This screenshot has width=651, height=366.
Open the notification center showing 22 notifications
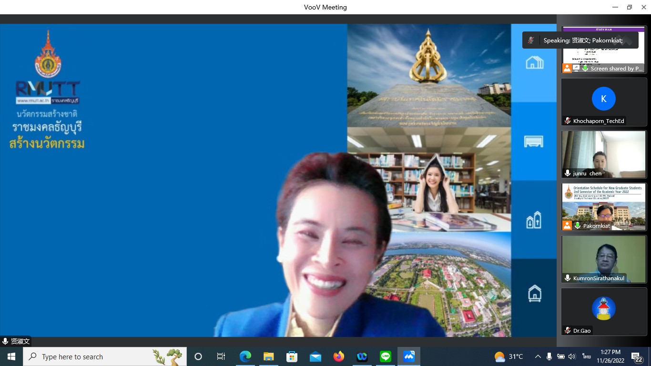click(x=637, y=357)
